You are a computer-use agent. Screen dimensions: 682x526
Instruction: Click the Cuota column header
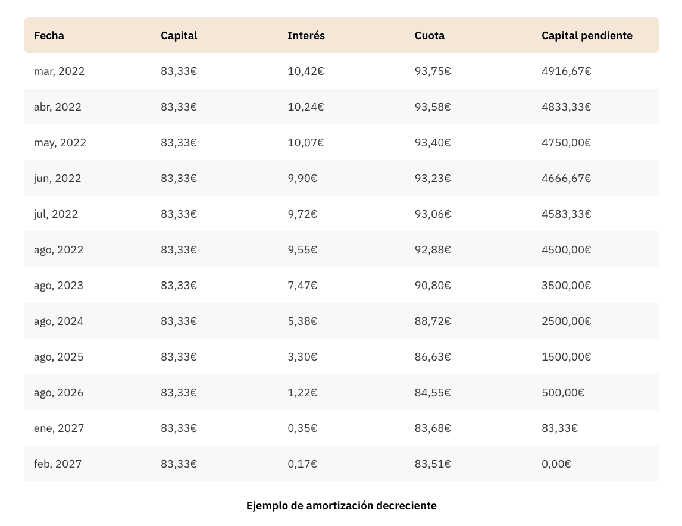pyautogui.click(x=429, y=36)
